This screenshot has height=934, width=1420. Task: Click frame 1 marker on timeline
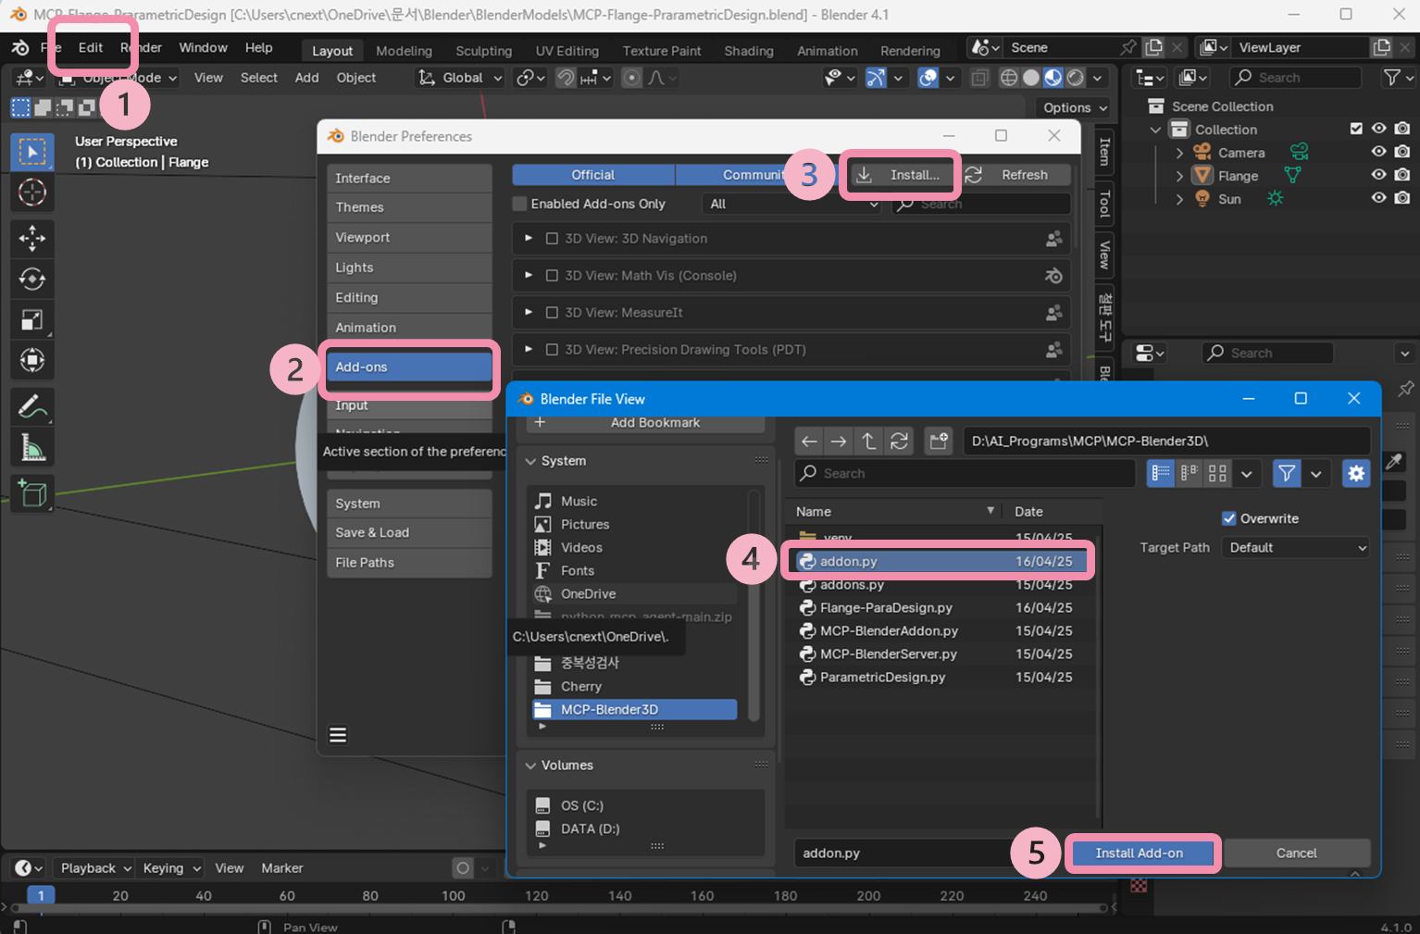pos(41,895)
